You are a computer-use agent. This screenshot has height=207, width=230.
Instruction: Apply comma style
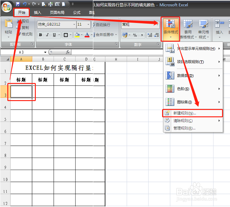pos(142,35)
